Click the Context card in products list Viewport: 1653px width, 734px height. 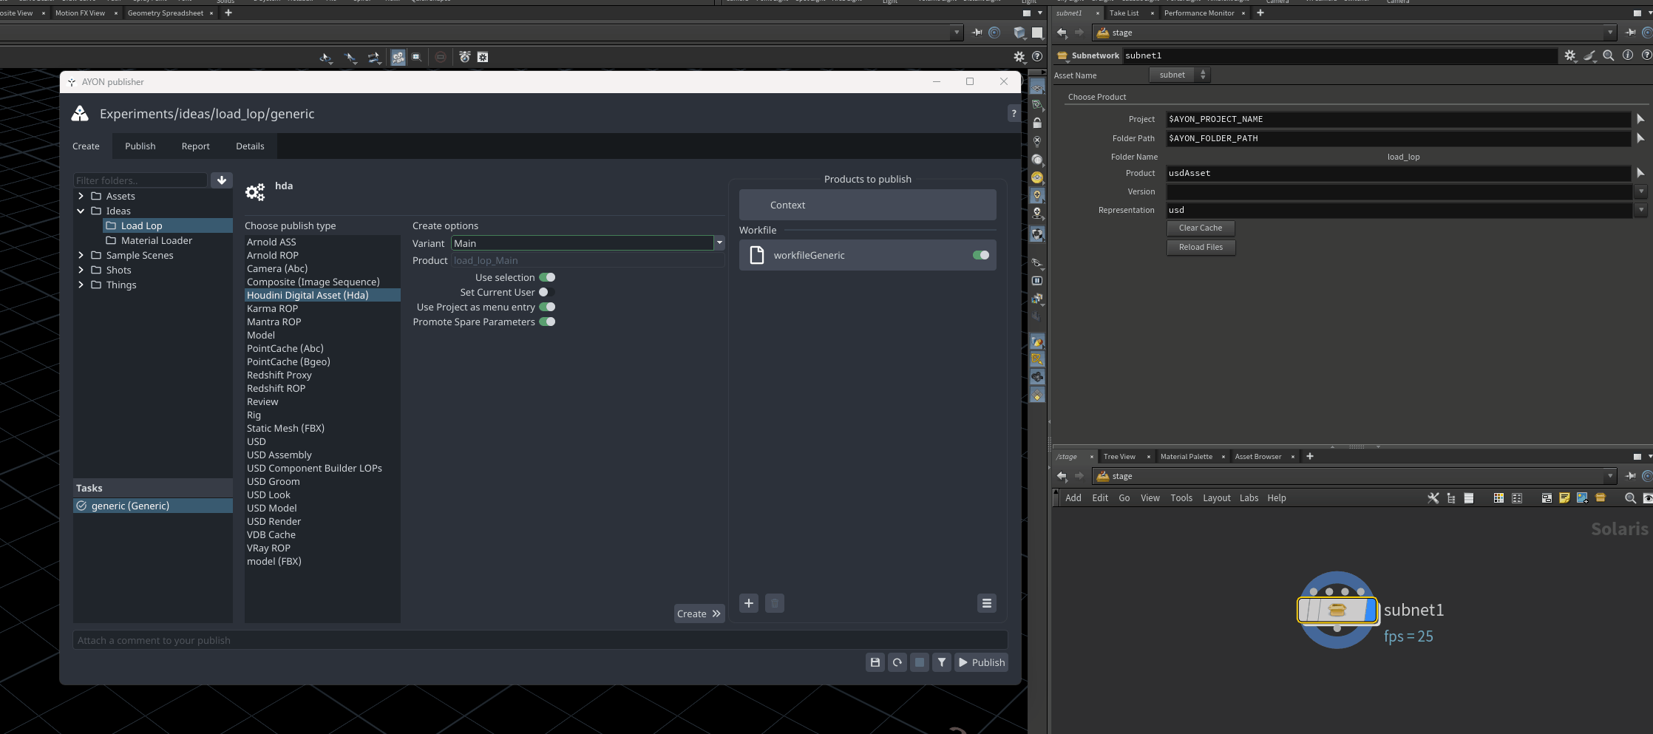point(868,205)
